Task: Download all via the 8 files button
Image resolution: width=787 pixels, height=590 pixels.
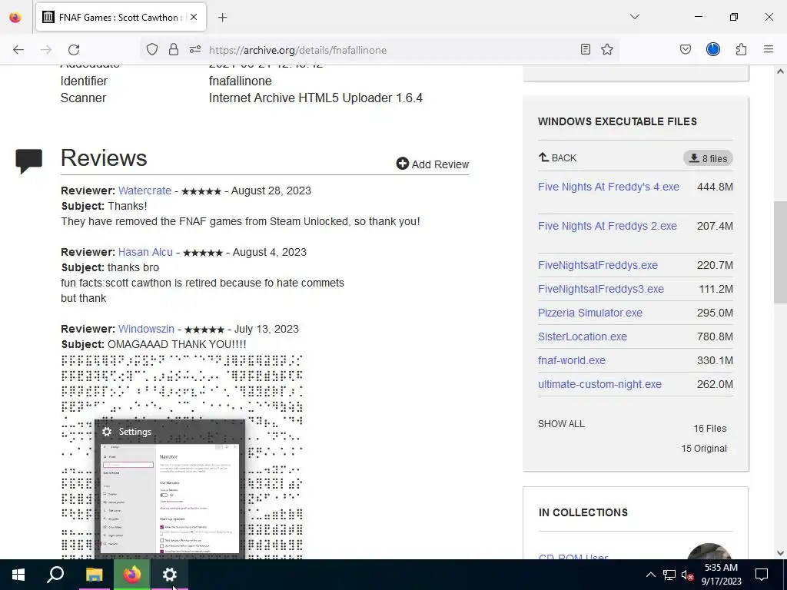Action: coord(708,158)
